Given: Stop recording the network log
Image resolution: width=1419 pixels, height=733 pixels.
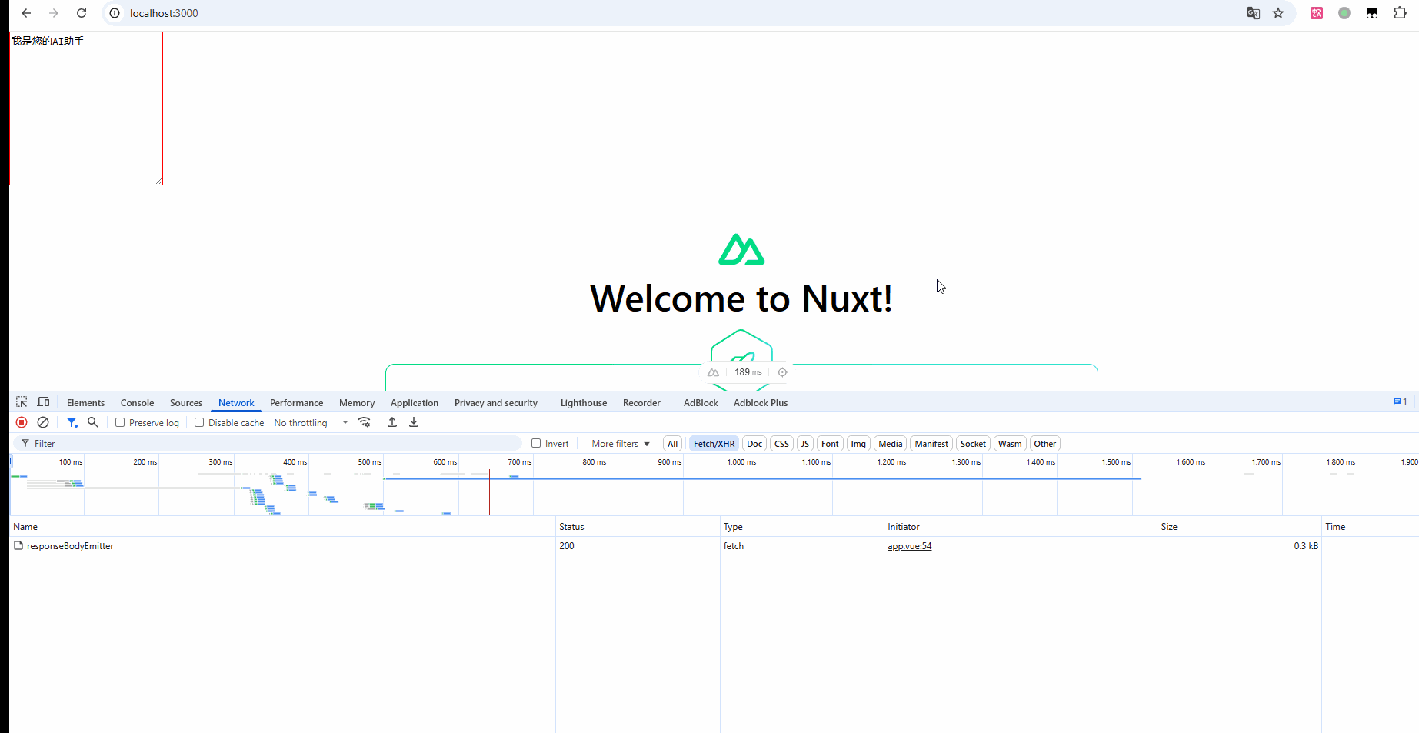Looking at the screenshot, I should [22, 422].
